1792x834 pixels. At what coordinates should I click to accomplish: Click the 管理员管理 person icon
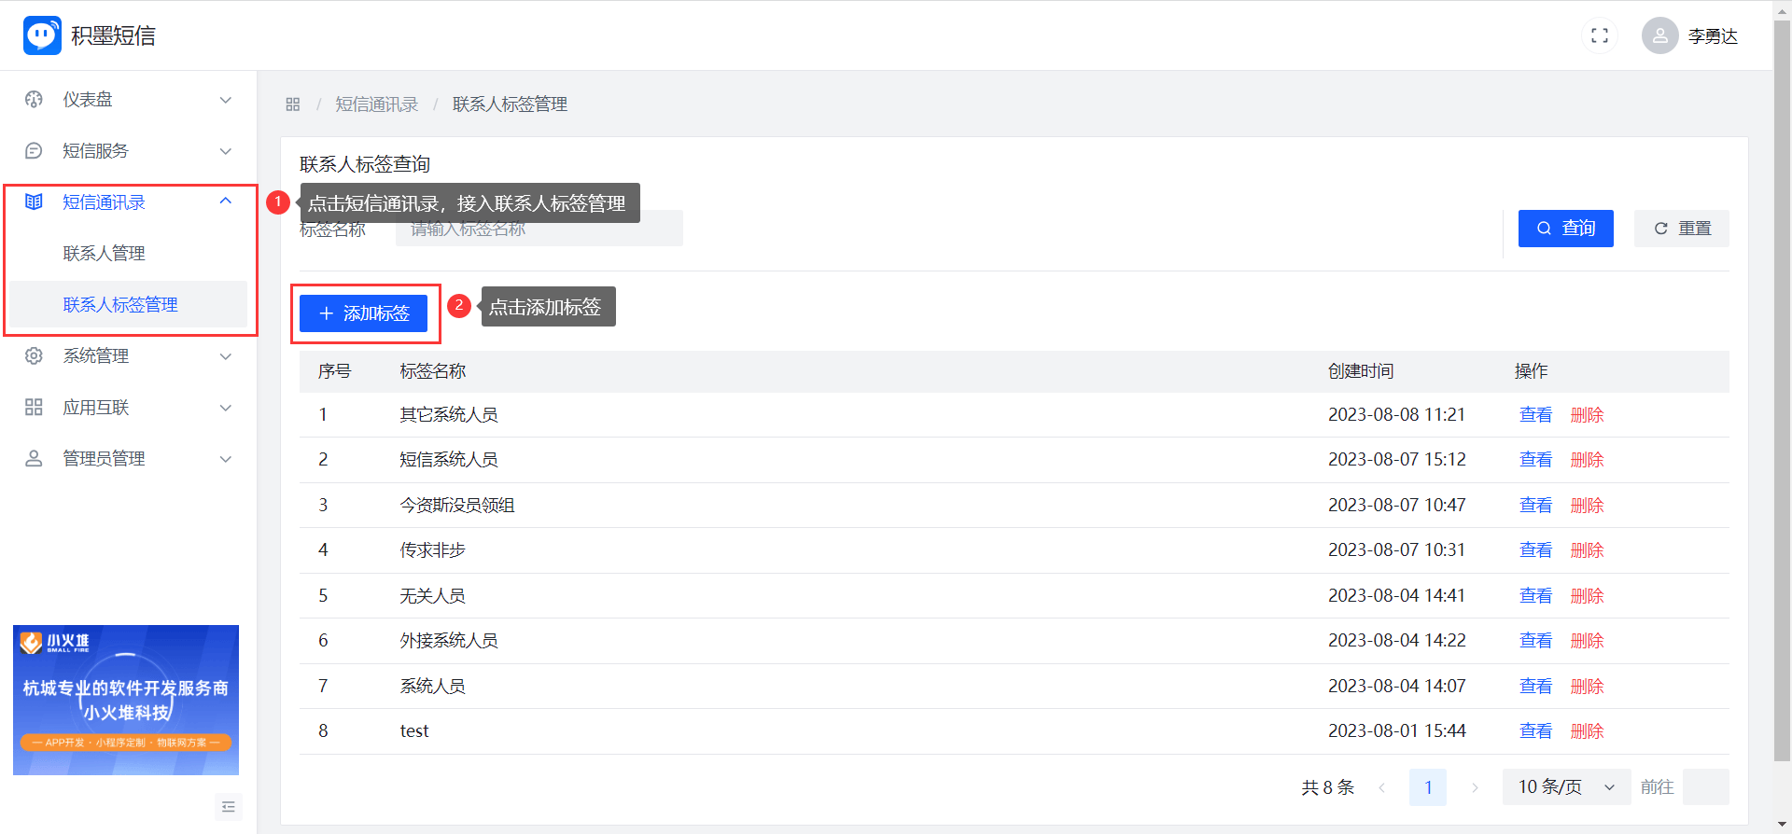coord(35,459)
